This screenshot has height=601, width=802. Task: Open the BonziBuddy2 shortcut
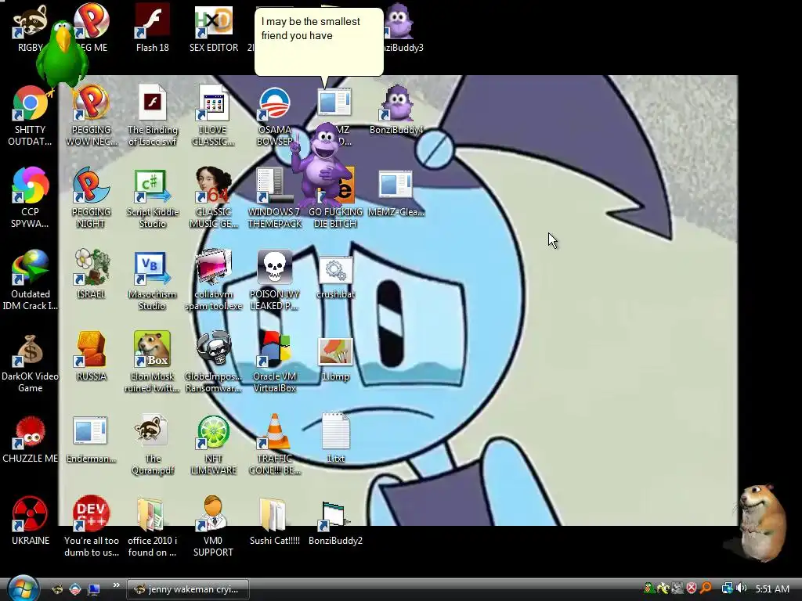click(335, 522)
